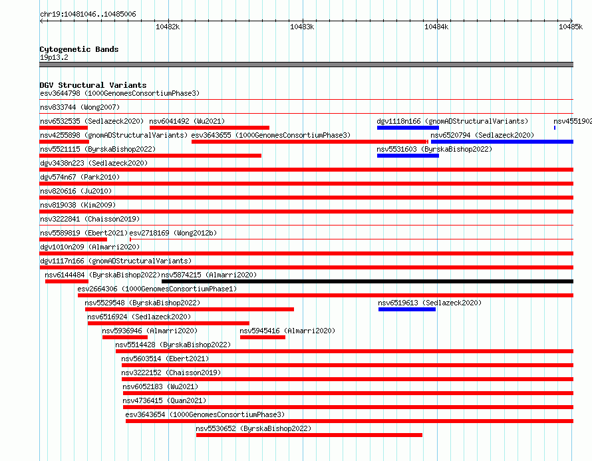Click the 10485k ruler tick label

coord(571,27)
